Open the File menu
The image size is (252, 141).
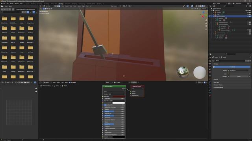[4, 4]
